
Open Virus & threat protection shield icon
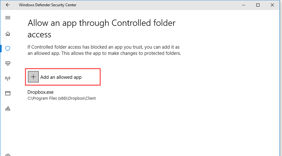[x=8, y=49]
